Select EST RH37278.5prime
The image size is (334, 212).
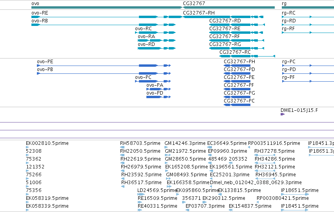pos(274,151)
